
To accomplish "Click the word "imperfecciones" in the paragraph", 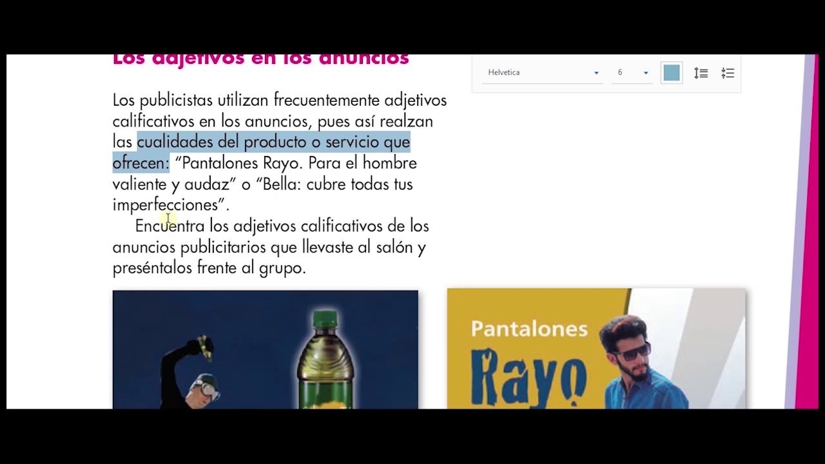I will click(166, 205).
